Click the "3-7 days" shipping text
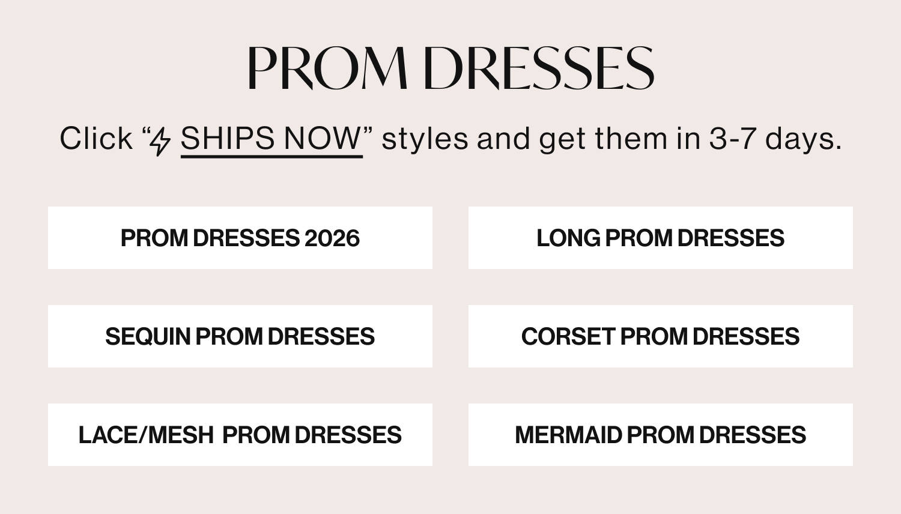Image resolution: width=901 pixels, height=514 pixels. tap(775, 139)
